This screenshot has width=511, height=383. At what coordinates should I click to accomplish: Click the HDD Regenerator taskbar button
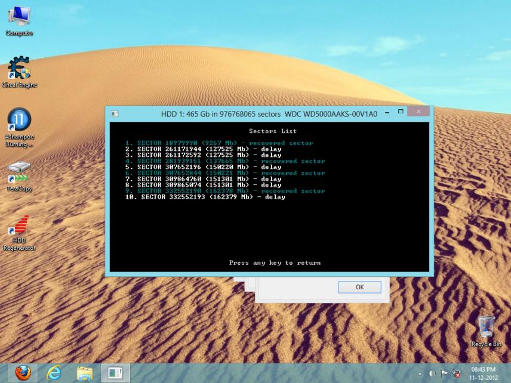coord(116,373)
